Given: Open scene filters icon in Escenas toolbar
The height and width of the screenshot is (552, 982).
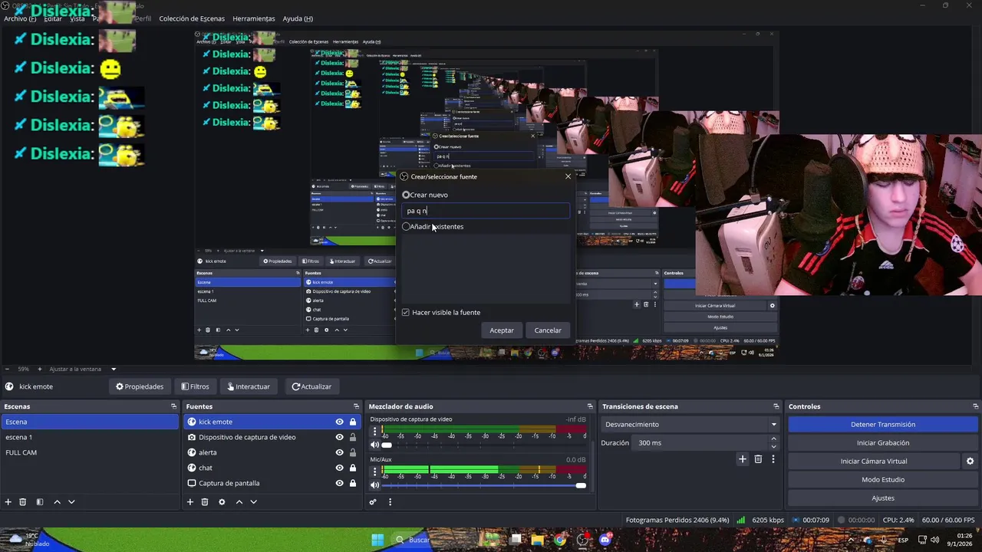Looking at the screenshot, I should pos(40,501).
